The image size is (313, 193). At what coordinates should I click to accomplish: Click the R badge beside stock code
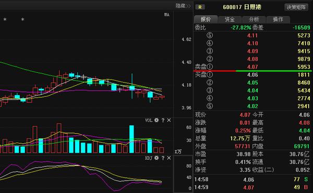click(x=200, y=7)
